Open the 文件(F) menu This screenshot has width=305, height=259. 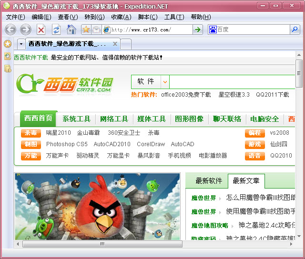click(x=15, y=17)
